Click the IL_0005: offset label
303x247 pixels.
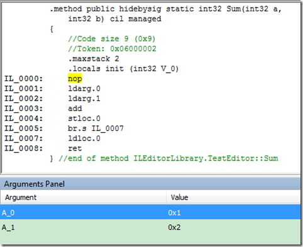point(23,129)
